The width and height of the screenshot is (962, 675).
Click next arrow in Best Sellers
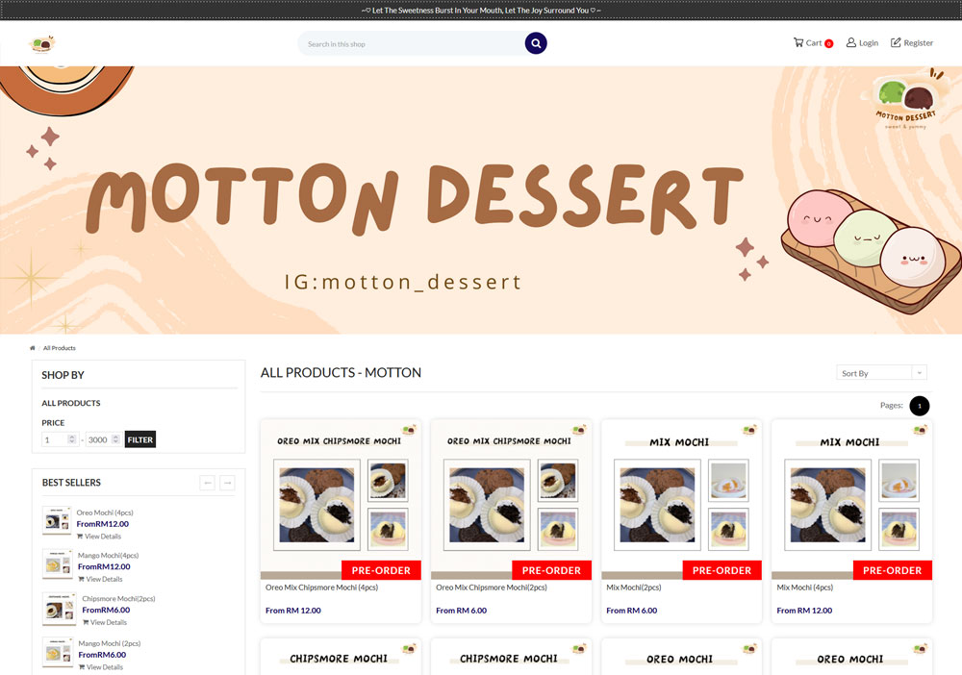tap(227, 483)
